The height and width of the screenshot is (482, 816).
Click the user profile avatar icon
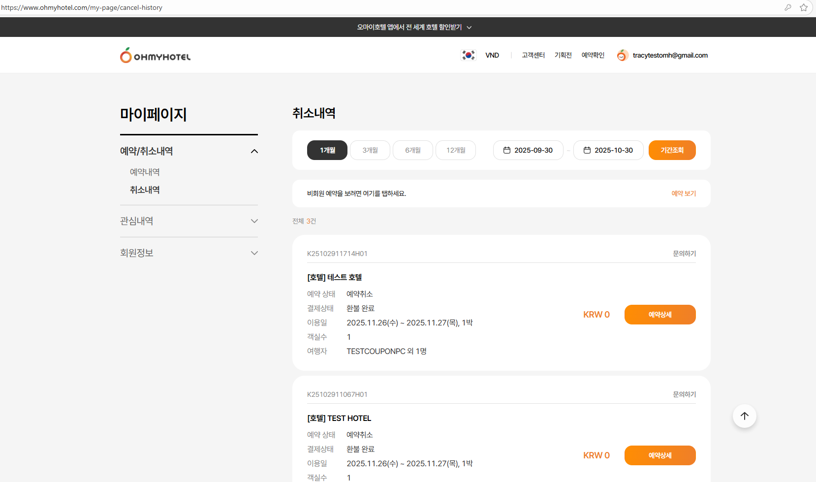pos(622,56)
